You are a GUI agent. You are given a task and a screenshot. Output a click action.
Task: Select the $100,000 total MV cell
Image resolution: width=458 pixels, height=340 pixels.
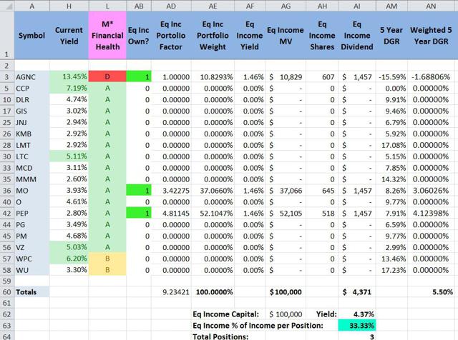286,292
